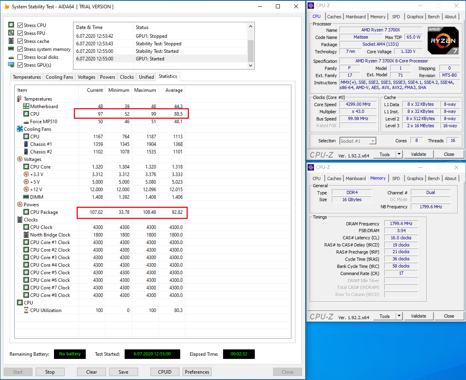Open the Voltages tab
Image resolution: width=466 pixels, height=380 pixels.
87,77
